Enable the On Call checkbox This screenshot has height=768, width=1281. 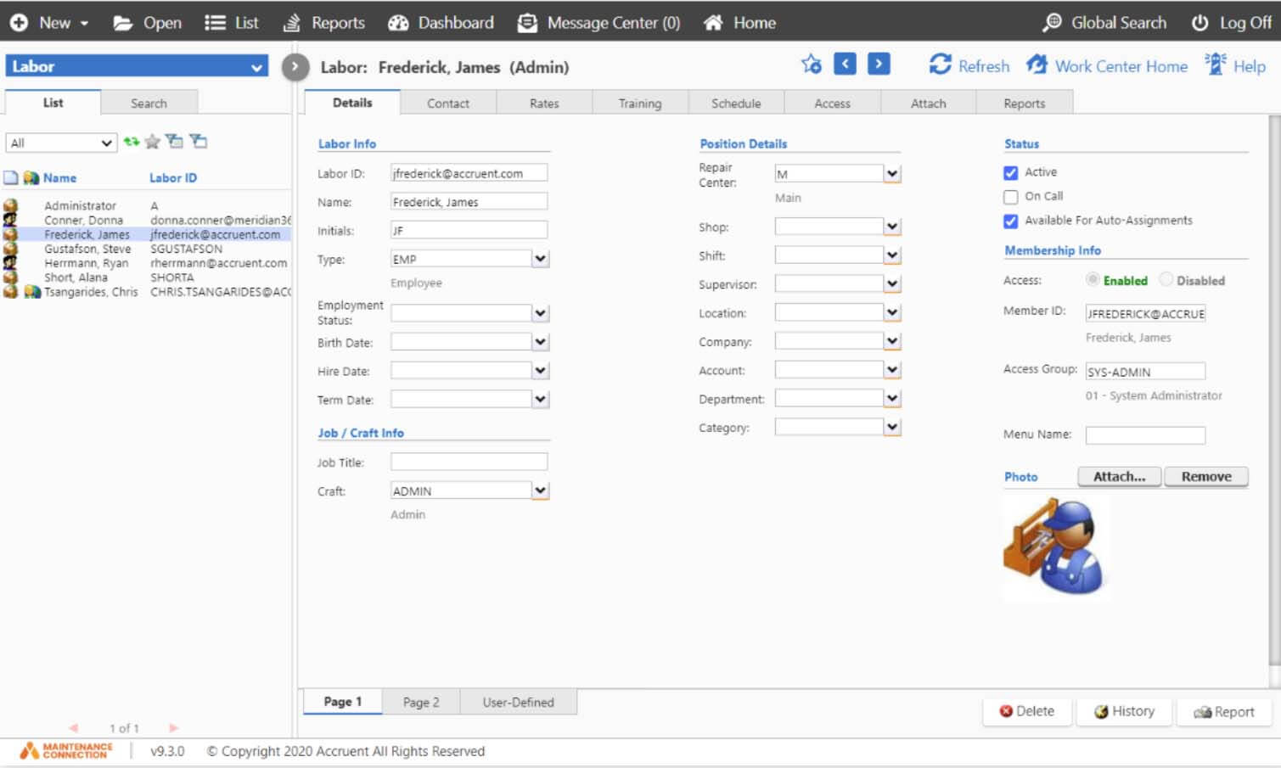click(x=1010, y=197)
